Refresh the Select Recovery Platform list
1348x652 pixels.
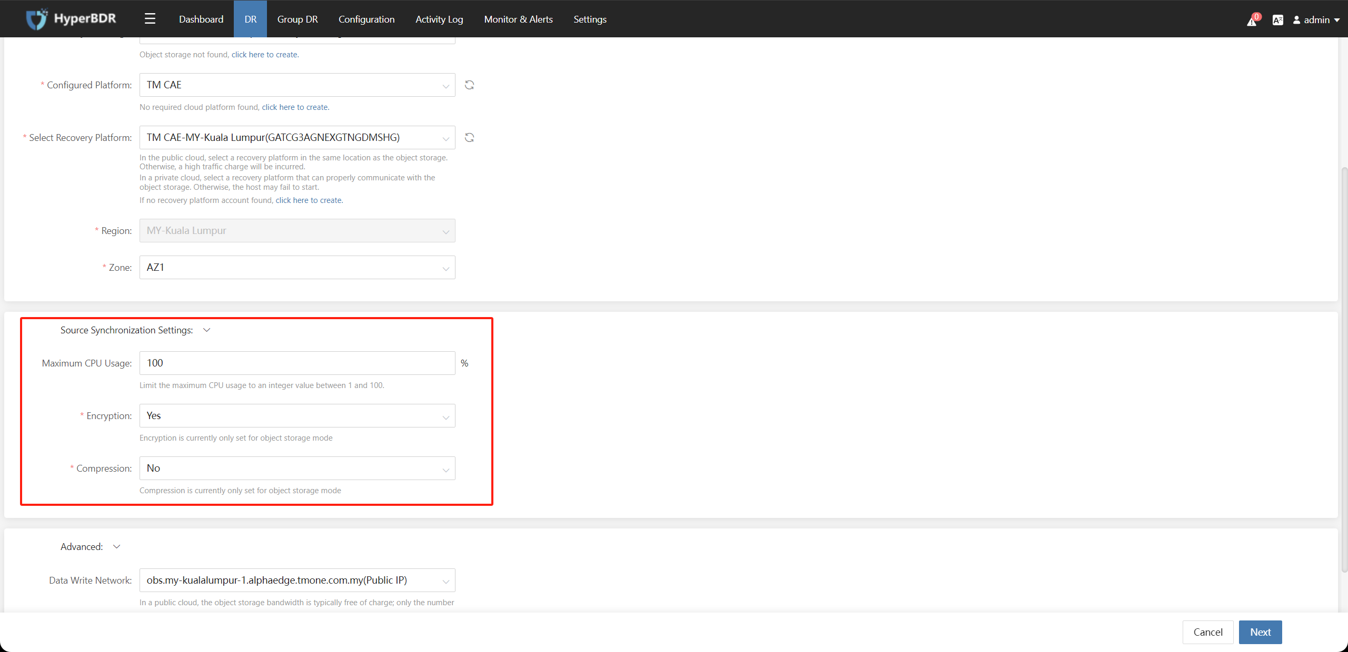[x=470, y=138]
